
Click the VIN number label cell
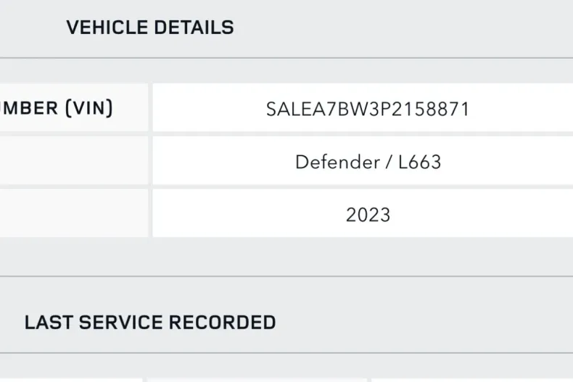pos(73,108)
